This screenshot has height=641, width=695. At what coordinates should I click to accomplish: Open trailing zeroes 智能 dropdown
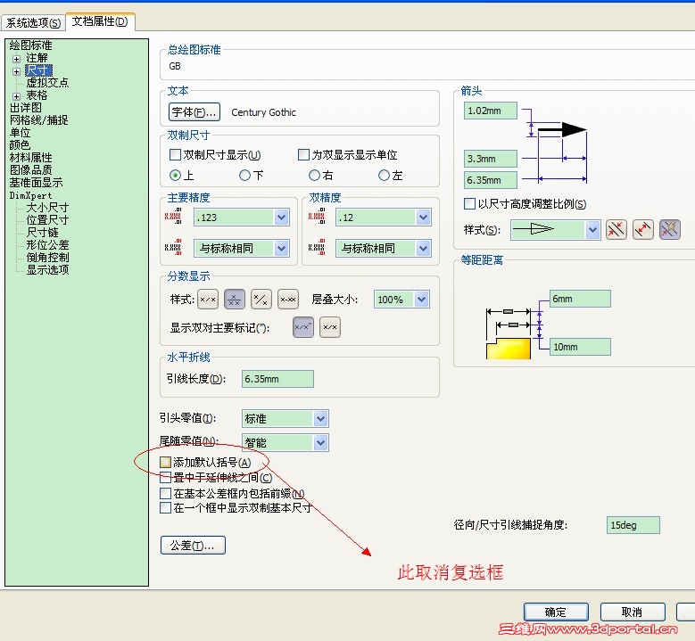click(x=320, y=442)
